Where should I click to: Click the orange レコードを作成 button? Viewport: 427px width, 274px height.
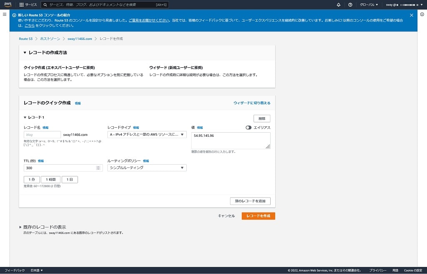(259, 216)
